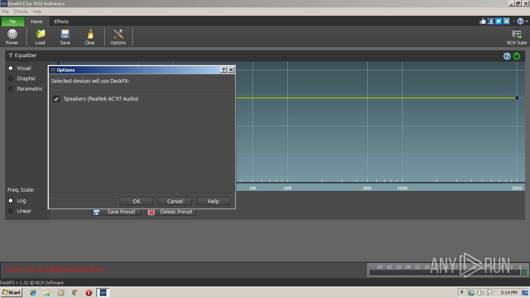Image resolution: width=530 pixels, height=298 pixels.
Task: Click the taskbar clock showing 3:14 PM
Action: click(x=508, y=293)
